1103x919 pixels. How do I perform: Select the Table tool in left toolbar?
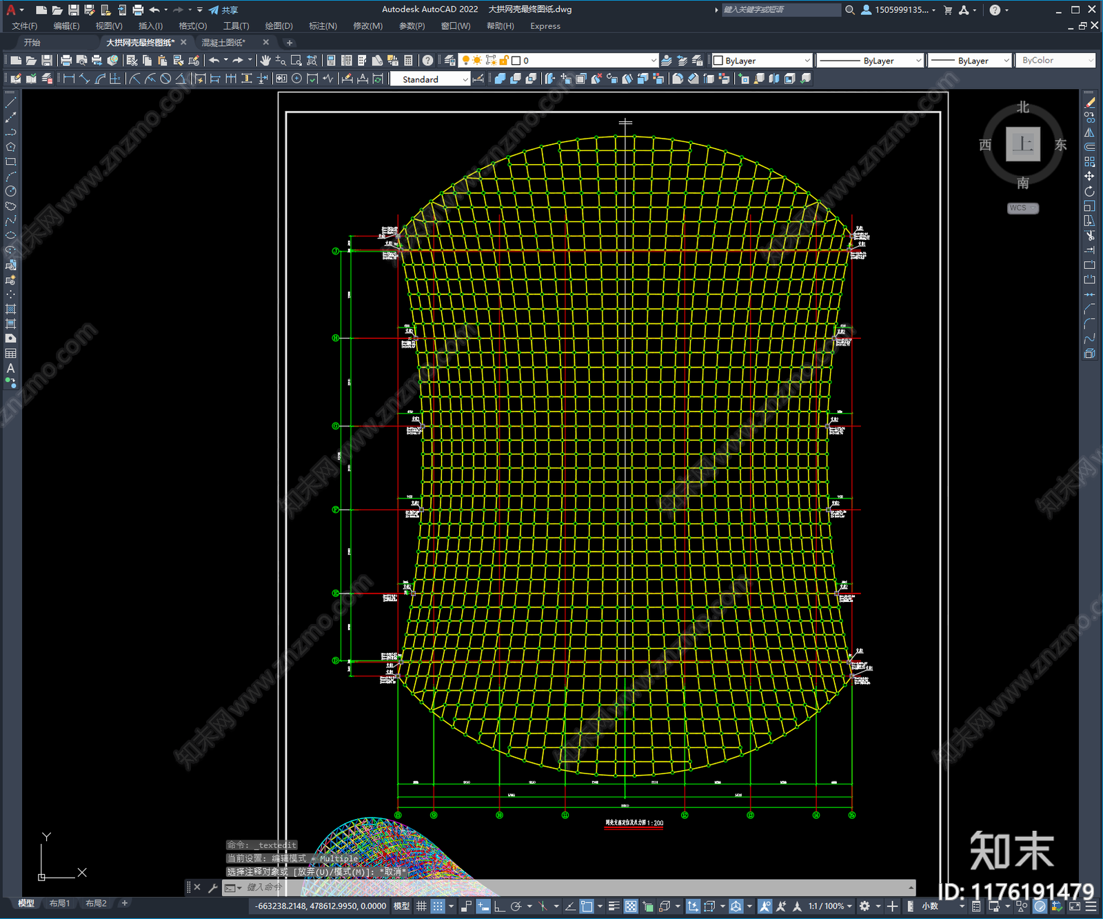point(10,354)
